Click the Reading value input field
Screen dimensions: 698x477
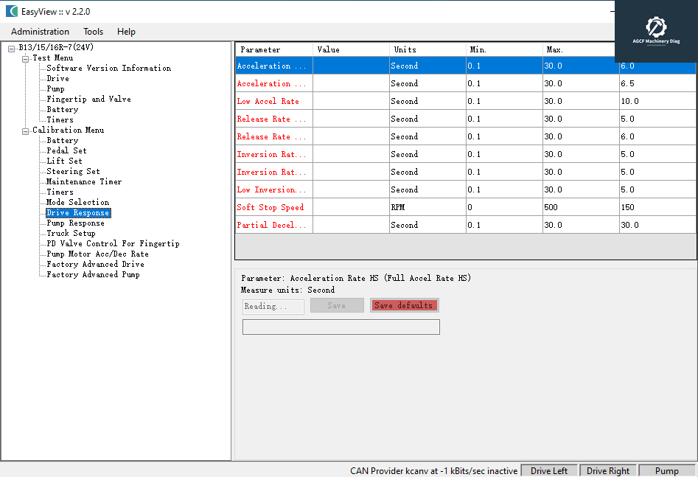pyautogui.click(x=273, y=307)
